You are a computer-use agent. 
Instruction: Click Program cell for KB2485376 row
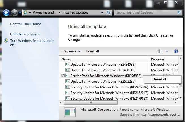pos(164,87)
